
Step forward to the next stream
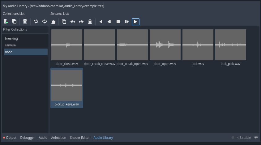(x=127, y=22)
